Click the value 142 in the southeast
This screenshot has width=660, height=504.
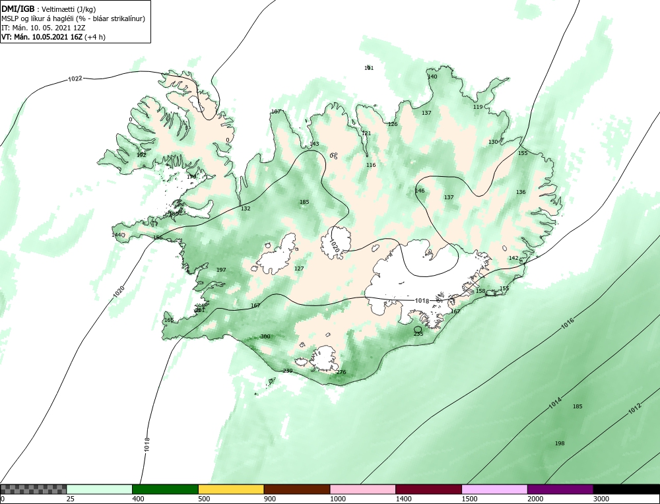click(x=513, y=258)
